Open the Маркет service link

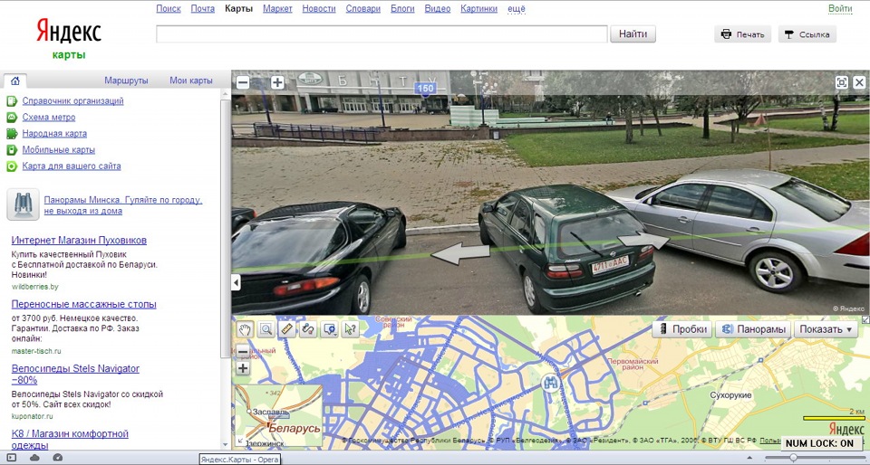click(277, 9)
